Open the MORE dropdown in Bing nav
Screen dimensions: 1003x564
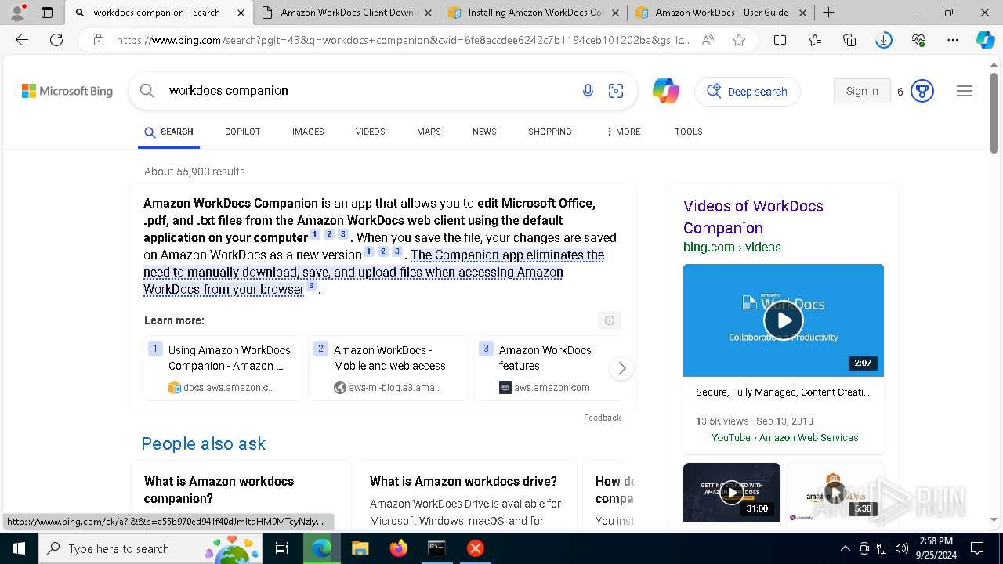point(624,132)
